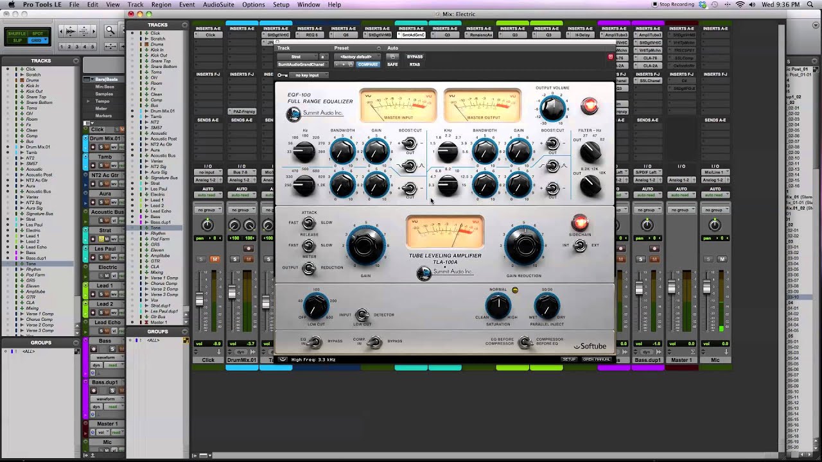Click the red EQF-100 power lamp
This screenshot has width=822, height=462.
(589, 107)
